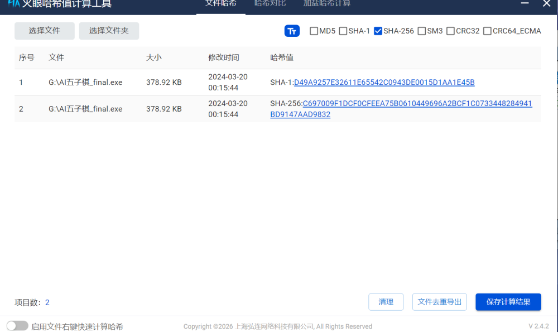Click the blue Tt text case icon

pos(292,31)
